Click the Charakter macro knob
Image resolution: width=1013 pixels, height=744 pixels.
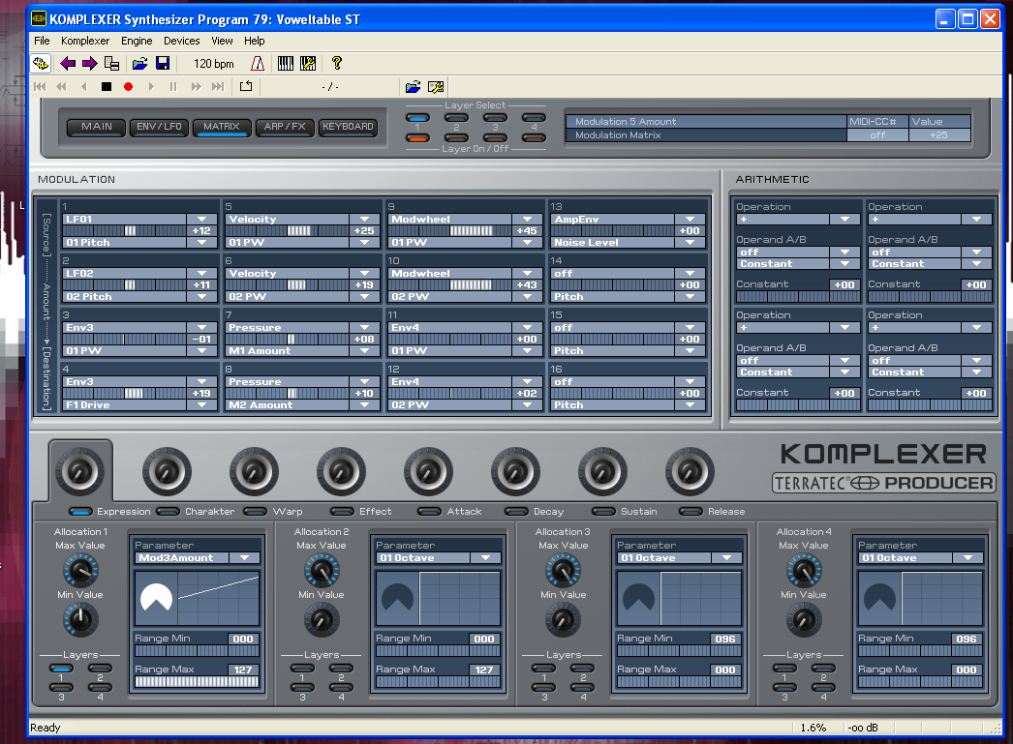167,472
